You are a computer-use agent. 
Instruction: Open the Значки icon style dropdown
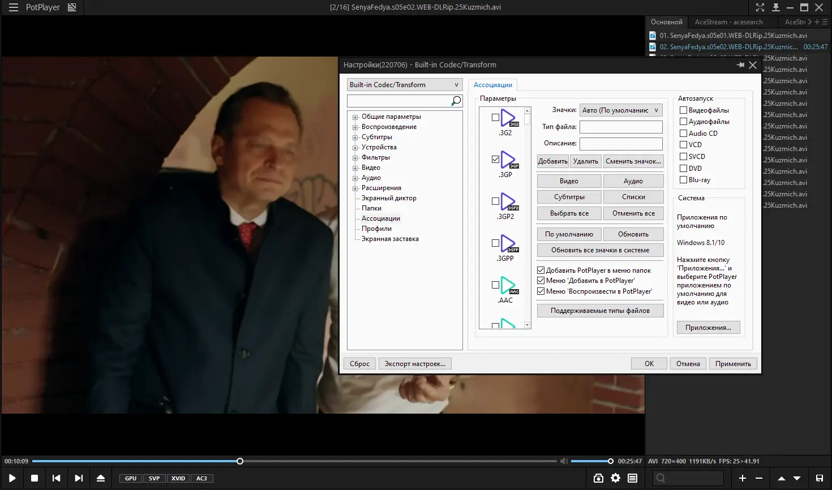click(621, 110)
